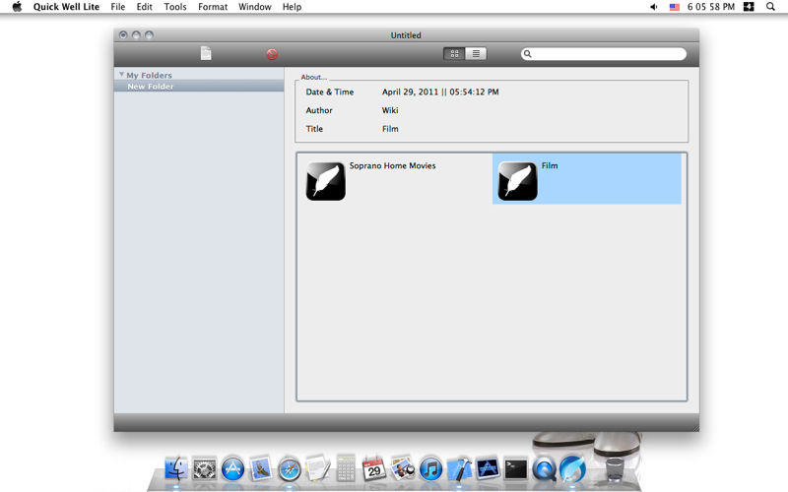This screenshot has height=492, width=788.
Task: Switch to icon grid view
Action: [454, 53]
